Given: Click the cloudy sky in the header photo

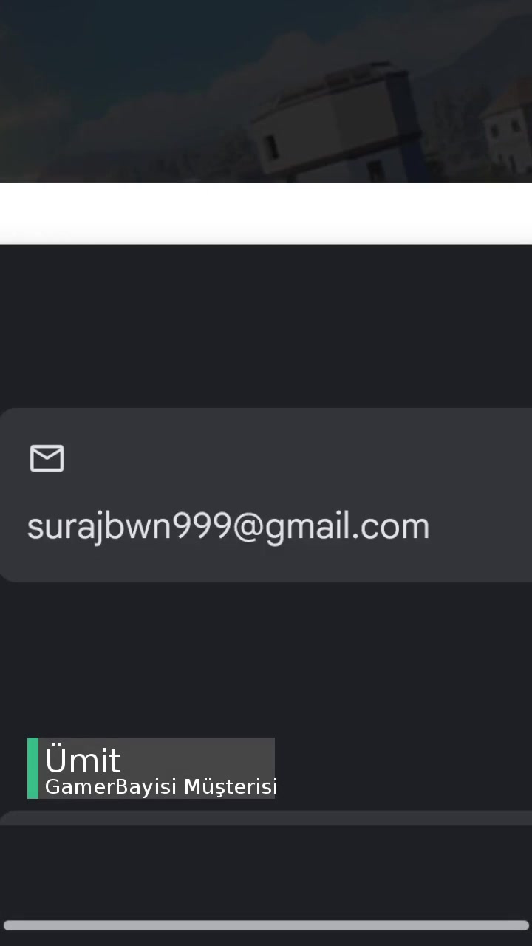Looking at the screenshot, I should (x=148, y=44).
